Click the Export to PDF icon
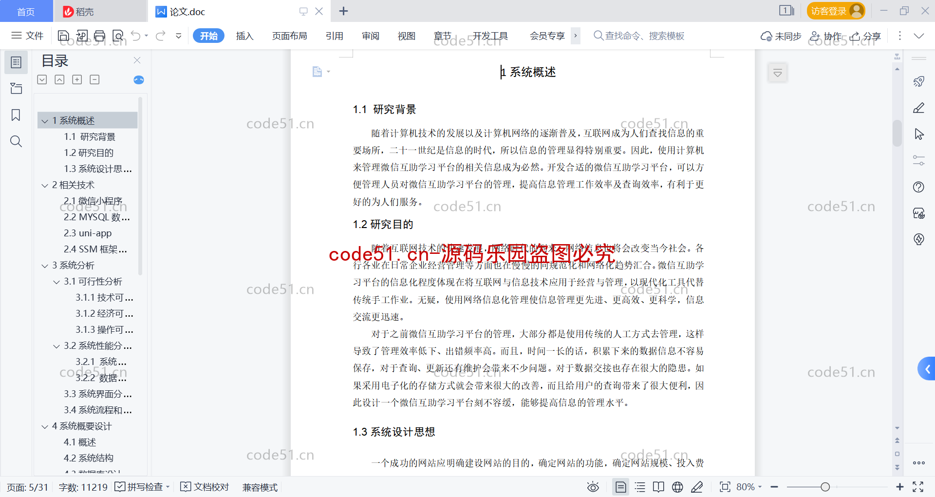 (x=82, y=36)
